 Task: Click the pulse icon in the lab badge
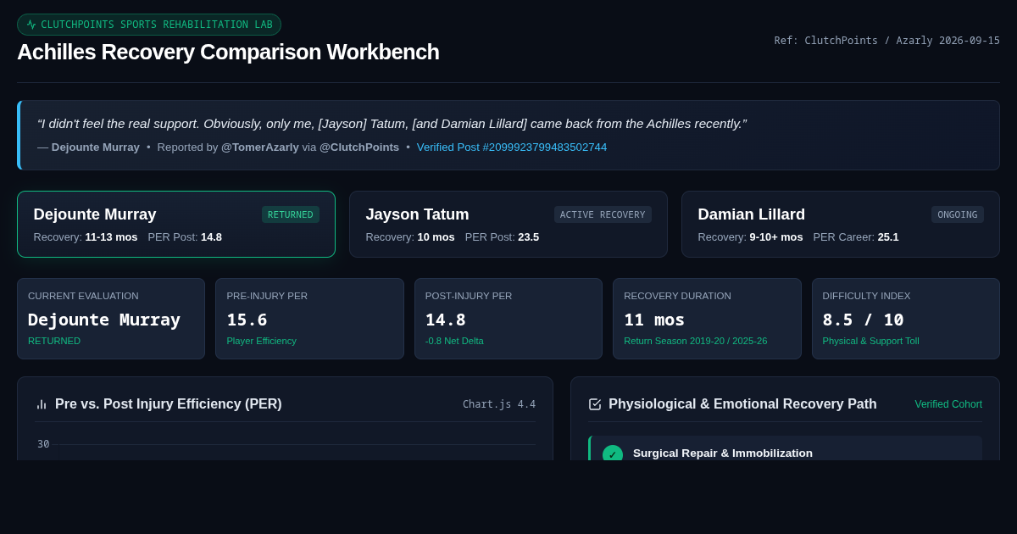coord(31,25)
